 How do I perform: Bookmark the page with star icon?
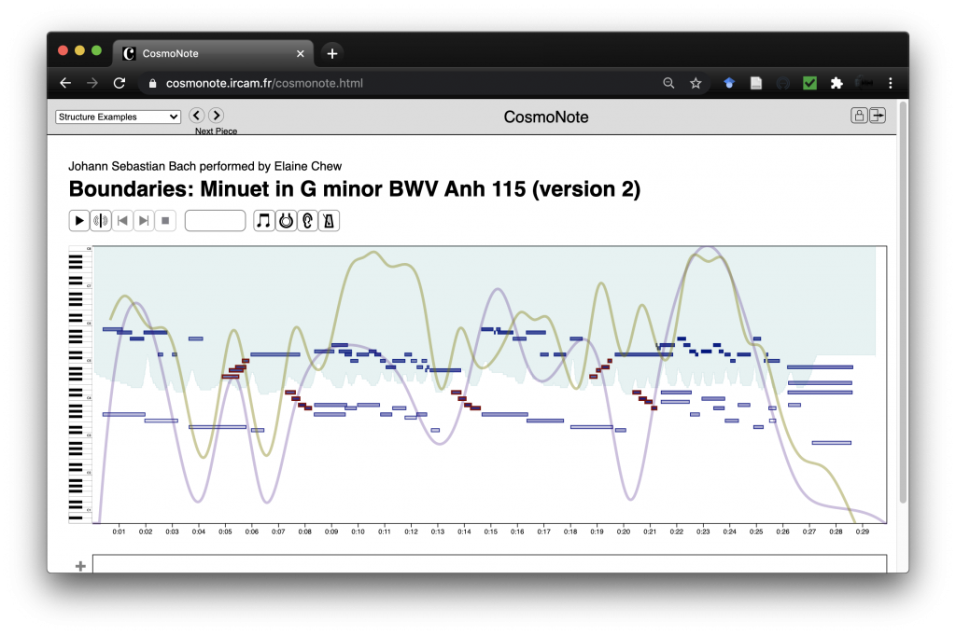tap(696, 83)
